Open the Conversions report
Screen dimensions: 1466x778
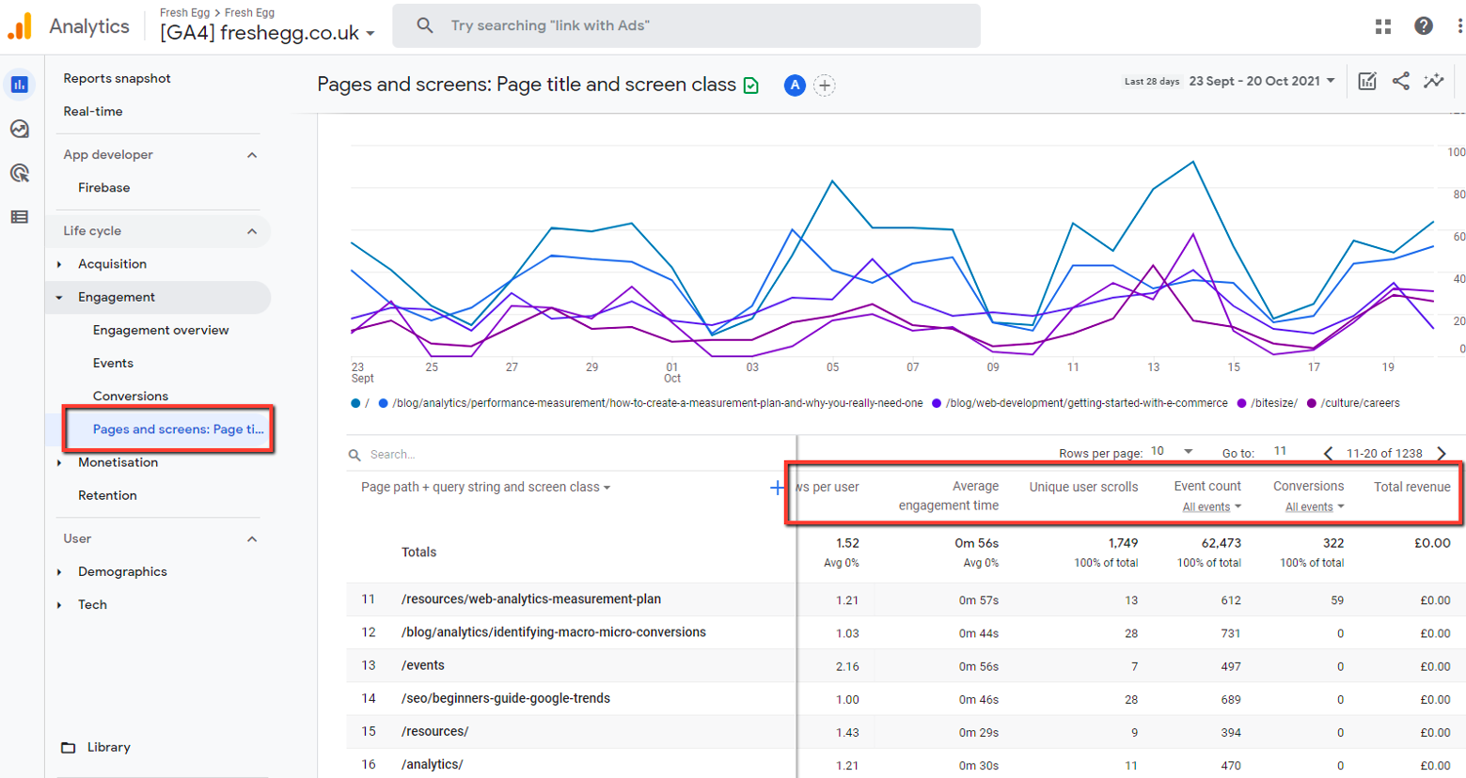point(131,396)
